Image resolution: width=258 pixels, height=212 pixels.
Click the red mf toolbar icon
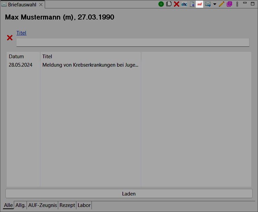pyautogui.click(x=200, y=4)
